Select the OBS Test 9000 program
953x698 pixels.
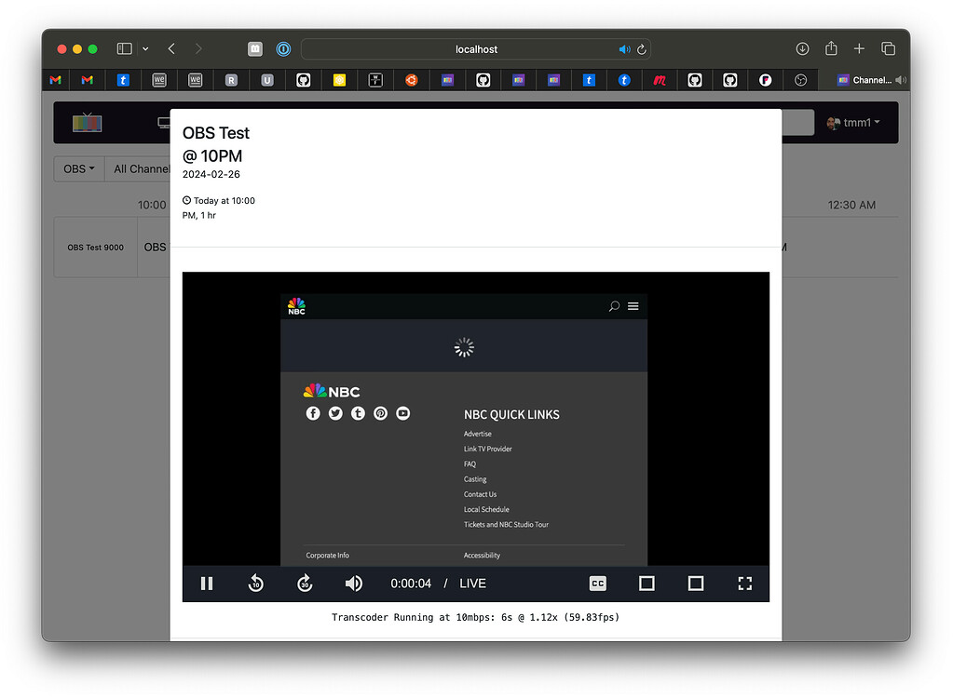(95, 247)
